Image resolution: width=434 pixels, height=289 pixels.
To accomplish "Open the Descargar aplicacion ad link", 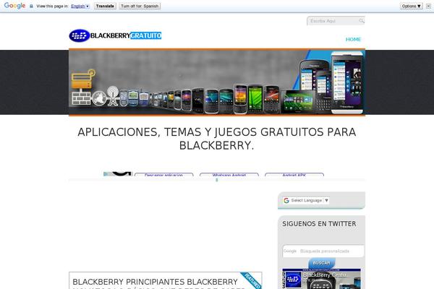I will (x=164, y=175).
